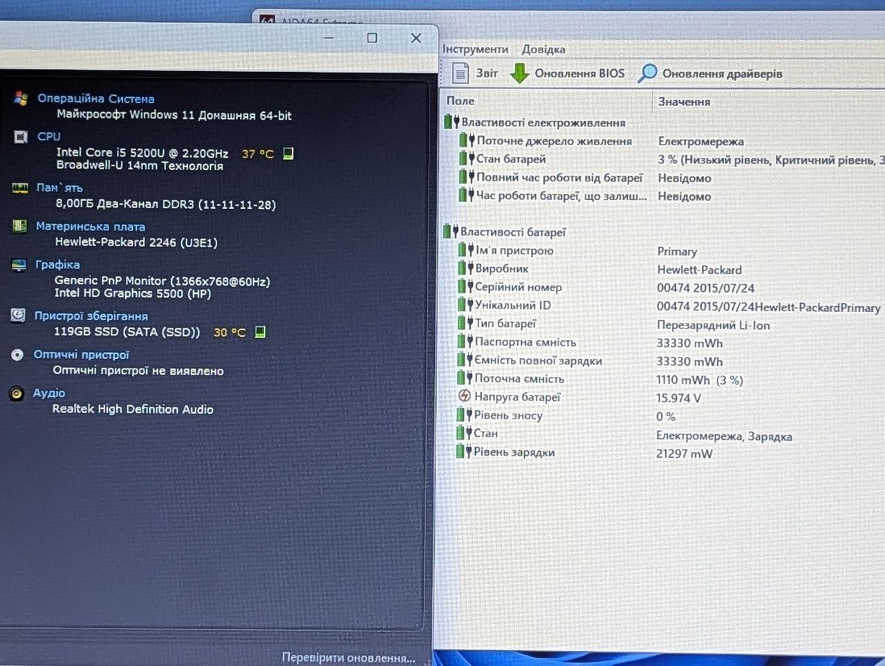The width and height of the screenshot is (885, 666).
Task: Open the Довідка menu in AIDA64
Action: 543,49
